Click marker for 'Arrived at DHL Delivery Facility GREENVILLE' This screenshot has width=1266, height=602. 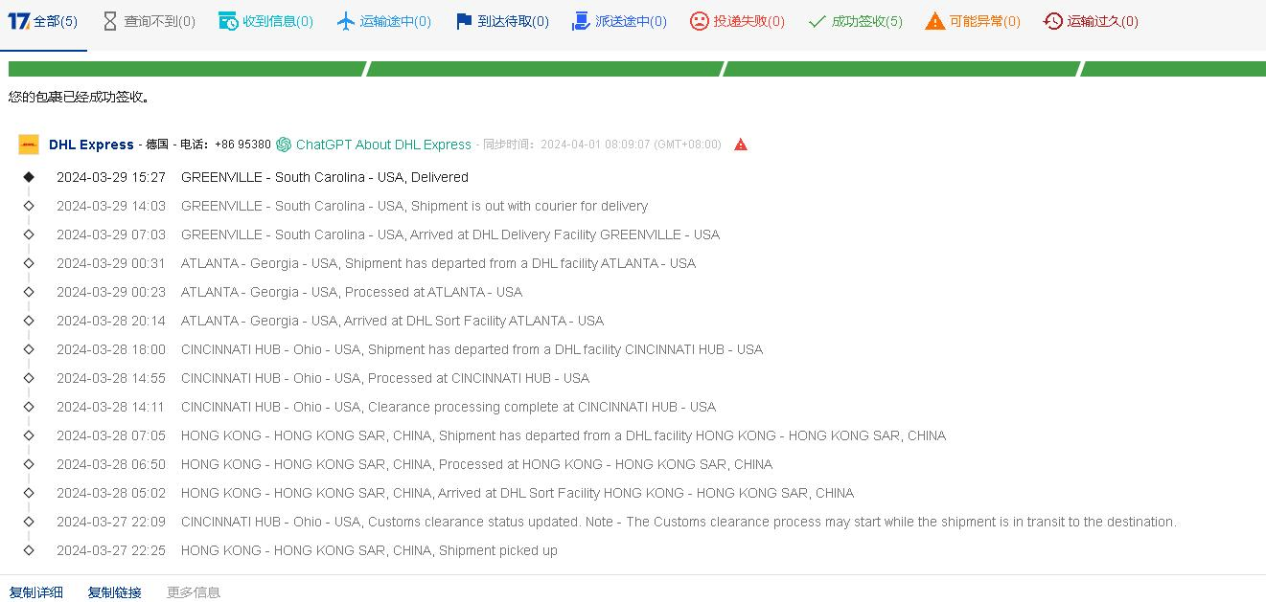pos(29,234)
